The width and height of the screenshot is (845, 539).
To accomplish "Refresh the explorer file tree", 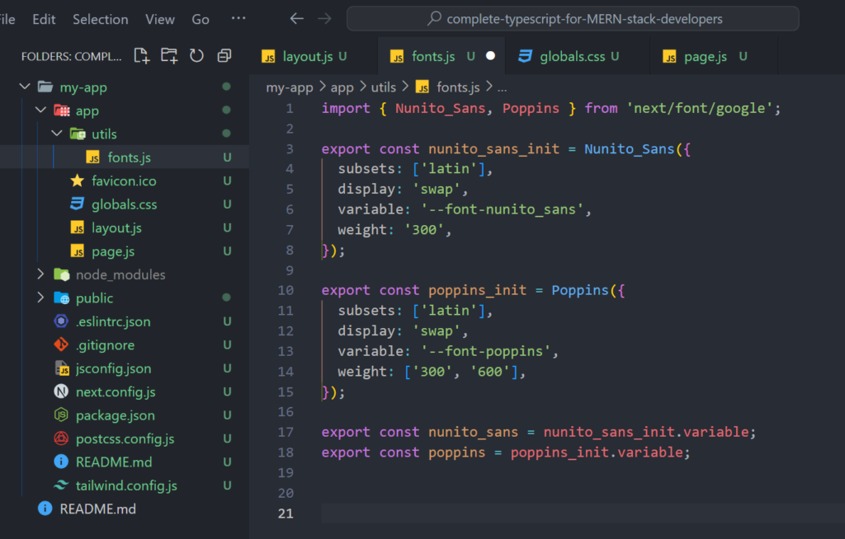I will (196, 56).
